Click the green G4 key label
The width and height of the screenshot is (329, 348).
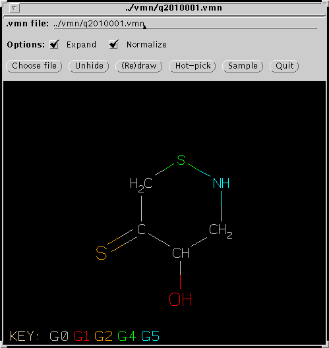(x=127, y=336)
